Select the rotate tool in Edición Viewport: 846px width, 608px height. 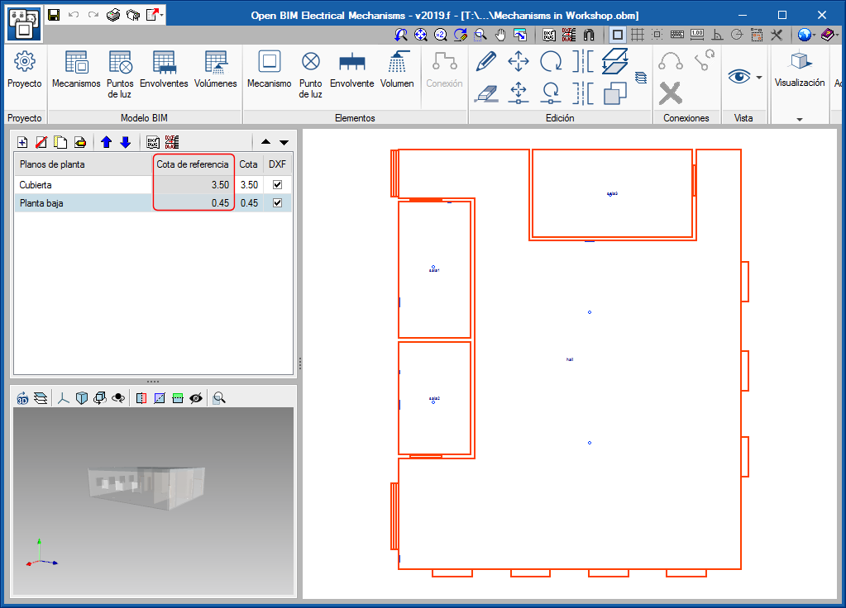click(551, 61)
